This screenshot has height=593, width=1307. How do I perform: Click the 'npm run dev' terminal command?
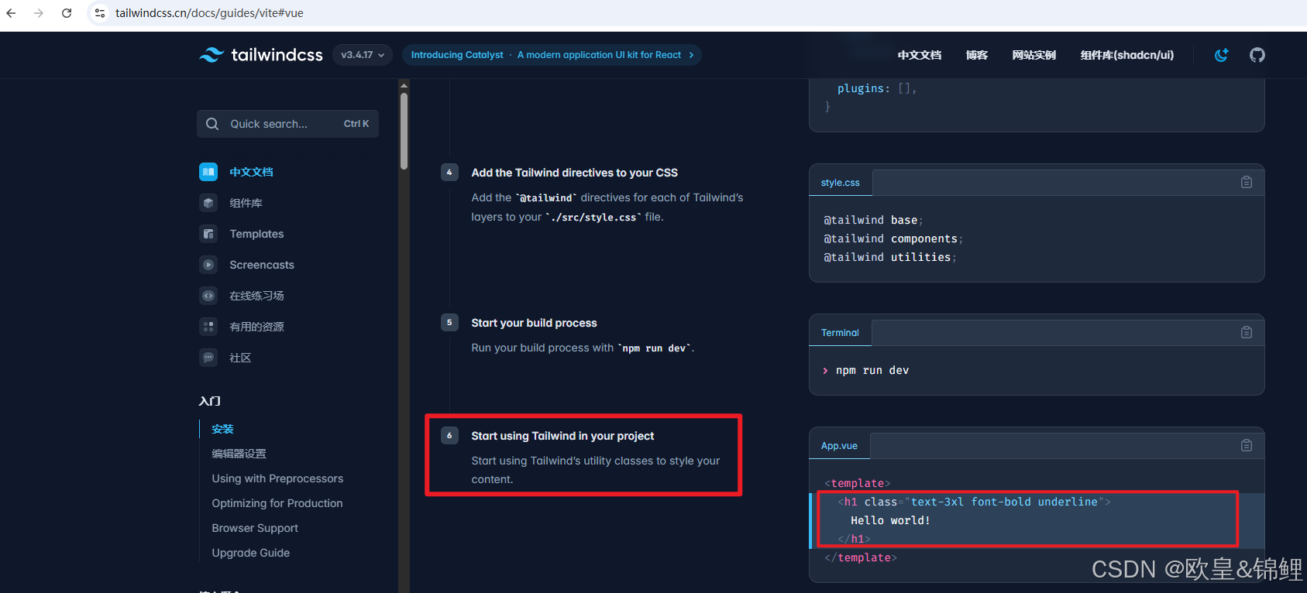click(x=872, y=370)
